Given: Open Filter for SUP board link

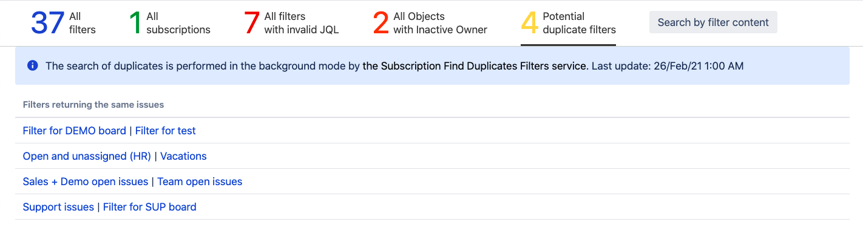Looking at the screenshot, I should [x=150, y=207].
